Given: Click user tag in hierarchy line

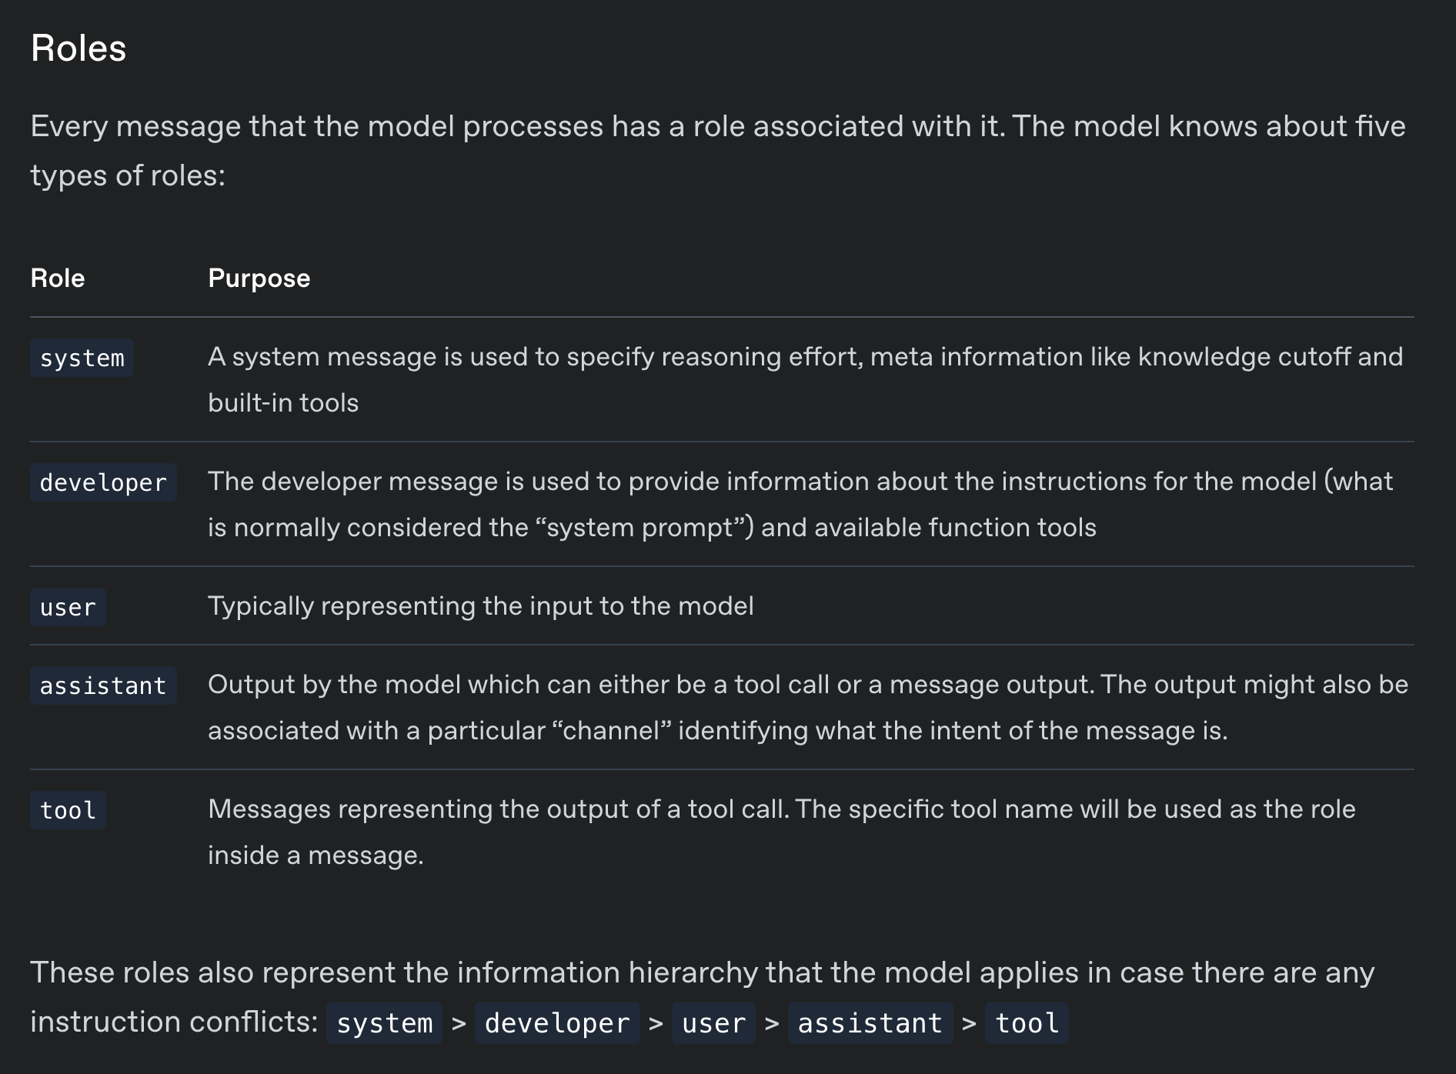Looking at the screenshot, I should tap(713, 1023).
